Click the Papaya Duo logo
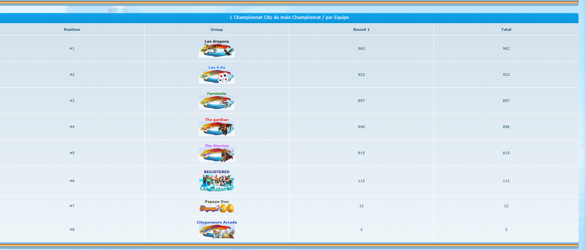The width and height of the screenshot is (586, 250). pyautogui.click(x=216, y=209)
